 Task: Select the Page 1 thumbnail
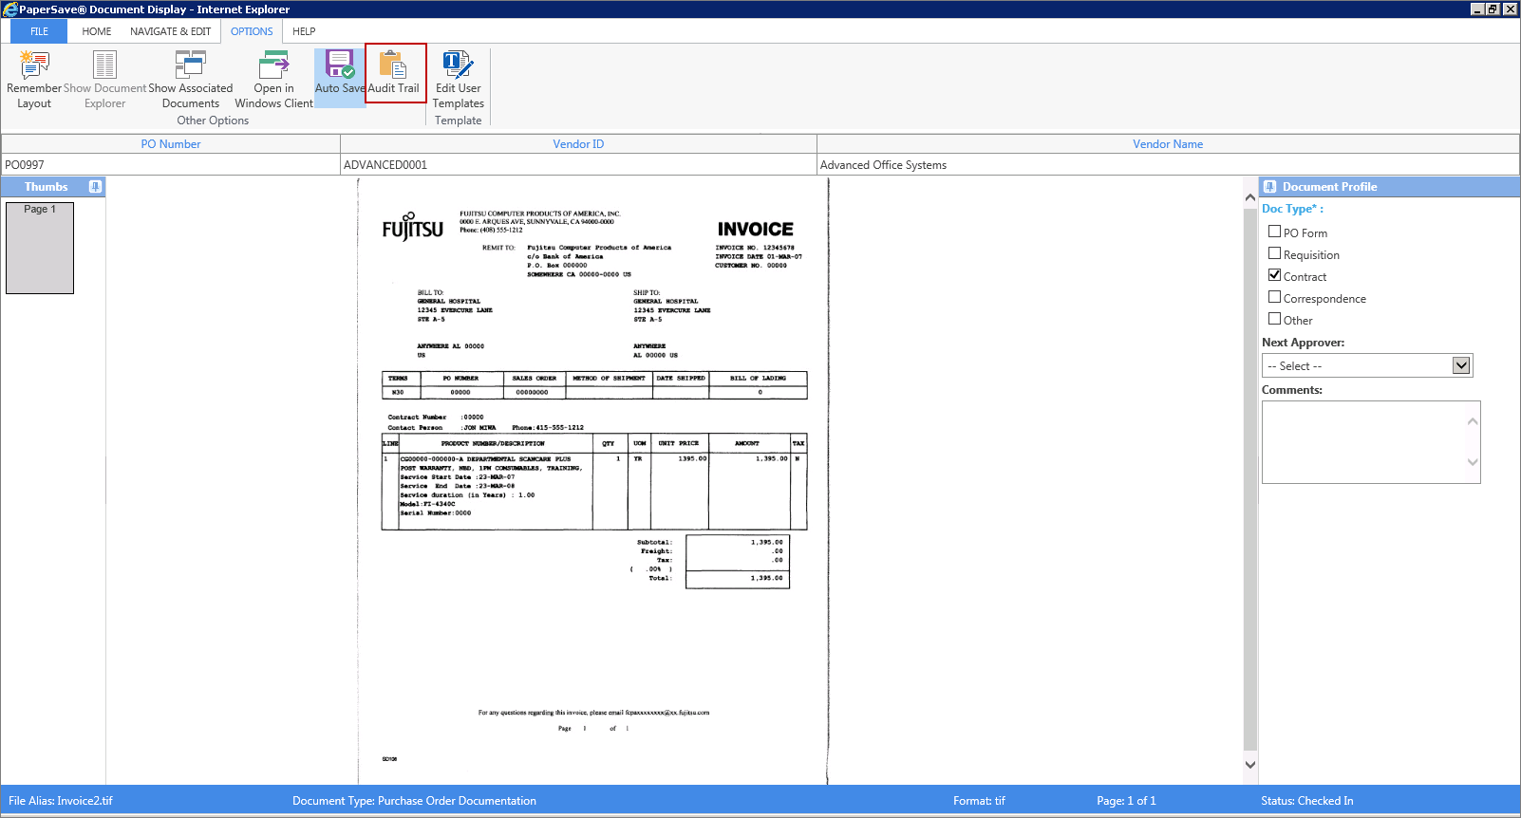pos(40,248)
